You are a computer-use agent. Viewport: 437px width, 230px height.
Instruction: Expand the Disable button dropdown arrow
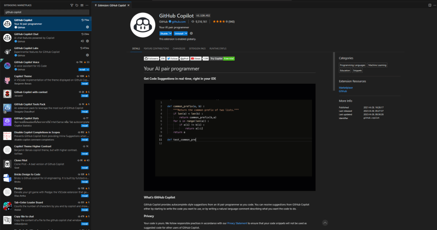[x=170, y=33]
